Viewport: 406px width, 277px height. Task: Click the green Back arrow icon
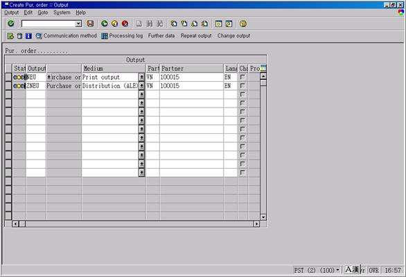coord(105,24)
